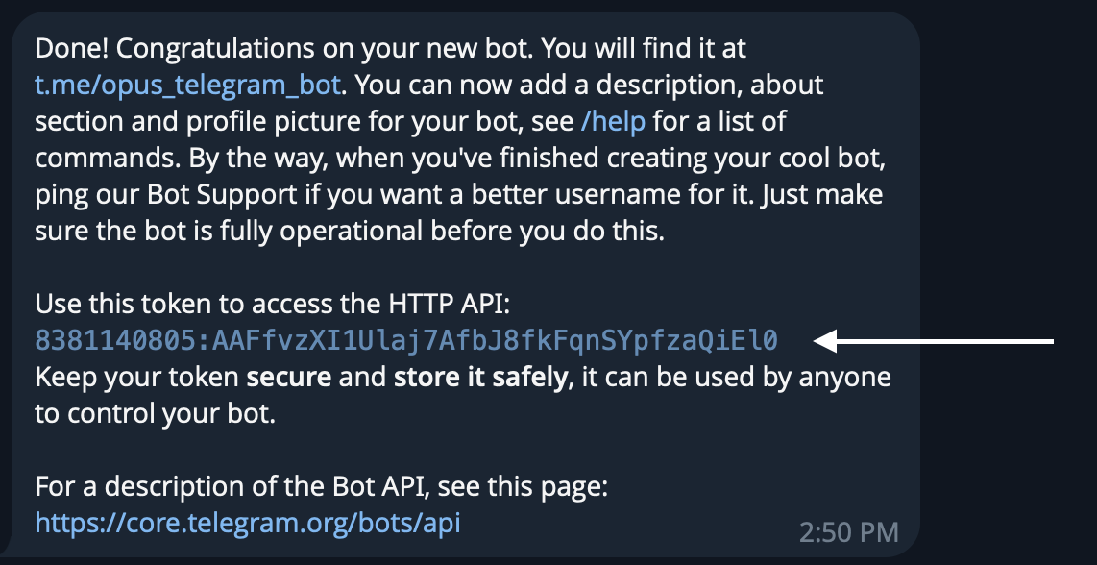Click the HTTP API token to copy it

405,340
